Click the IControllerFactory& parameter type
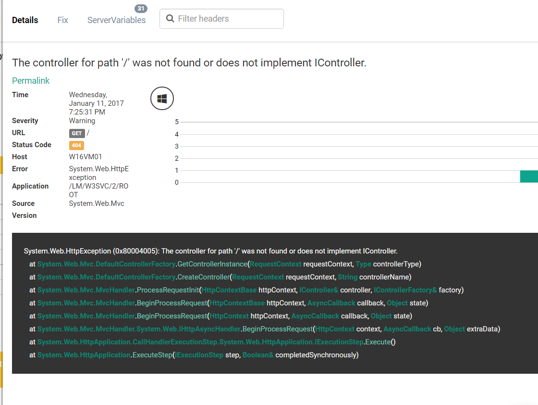The image size is (538, 405). 405,290
